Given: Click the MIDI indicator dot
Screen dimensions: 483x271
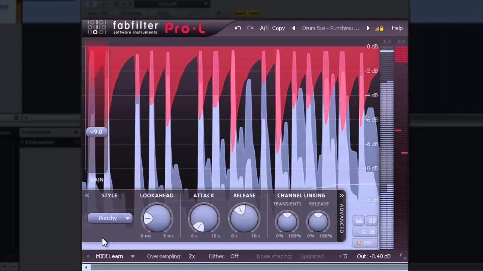Looking at the screenshot, I should [88, 256].
